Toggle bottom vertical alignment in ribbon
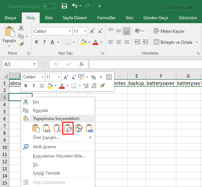This screenshot has width=202, height=187. point(127,31)
